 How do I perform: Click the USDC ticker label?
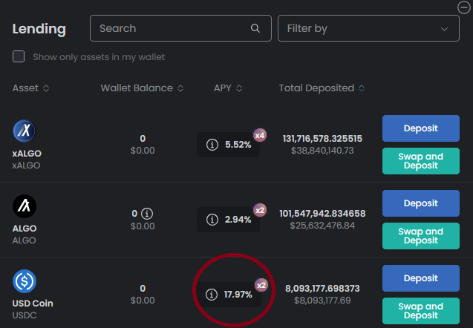pos(24,315)
